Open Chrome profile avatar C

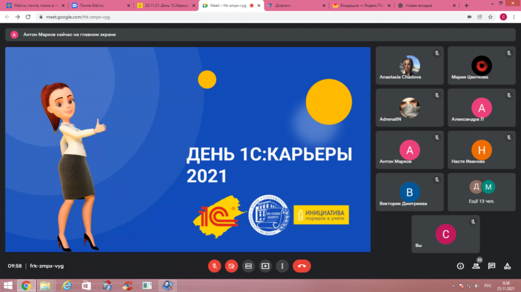click(503, 17)
